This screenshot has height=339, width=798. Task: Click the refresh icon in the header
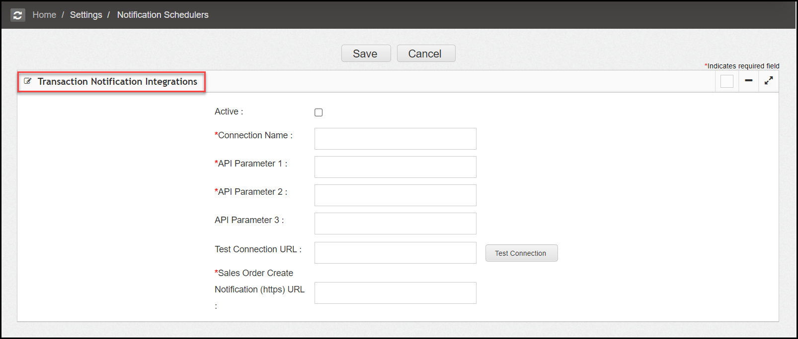pos(18,15)
